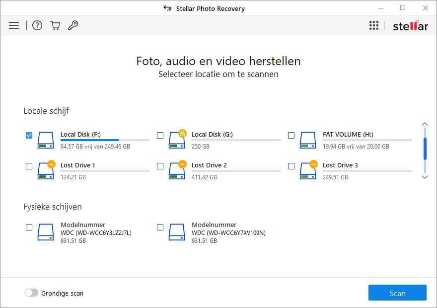Tick the WD-WCC6Y7XV109N physical disk checkbox

click(160, 227)
